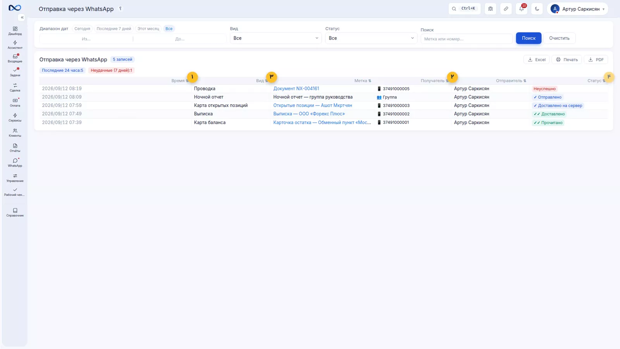Filter by Неудачные (7 дней):1 badge
This screenshot has width=620, height=349.
111,71
